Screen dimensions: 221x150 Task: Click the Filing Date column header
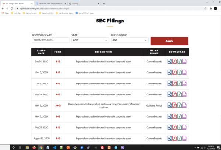(x=41, y=52)
